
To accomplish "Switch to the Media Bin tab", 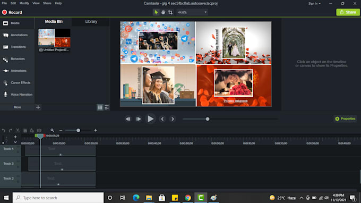I will tap(54, 21).
